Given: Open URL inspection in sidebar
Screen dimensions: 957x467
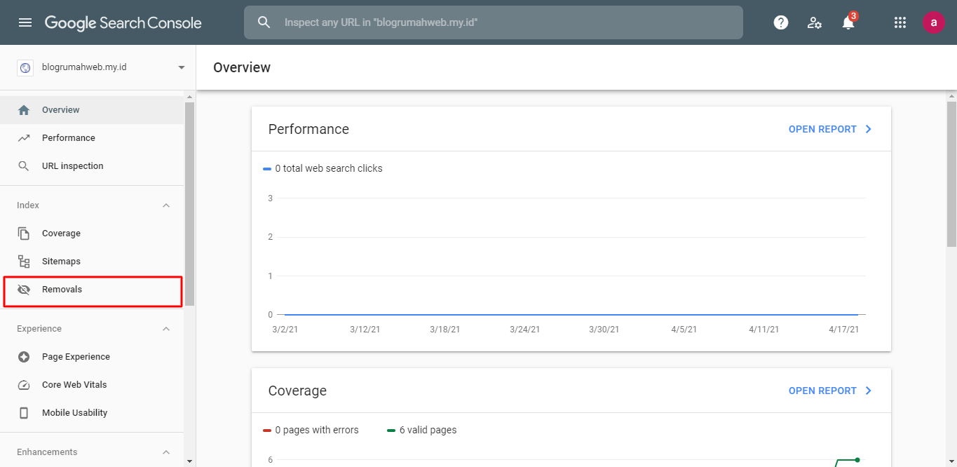Looking at the screenshot, I should [92, 166].
